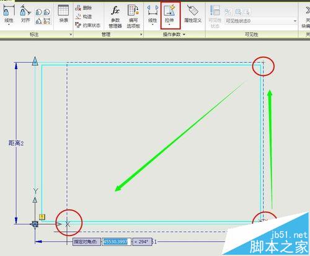Click 属性定义 attribute definition tool

[193, 14]
